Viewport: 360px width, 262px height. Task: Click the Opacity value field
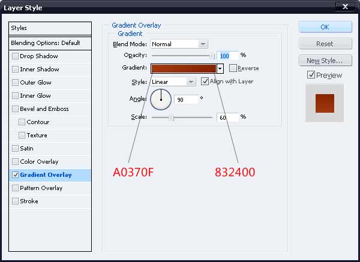click(227, 55)
